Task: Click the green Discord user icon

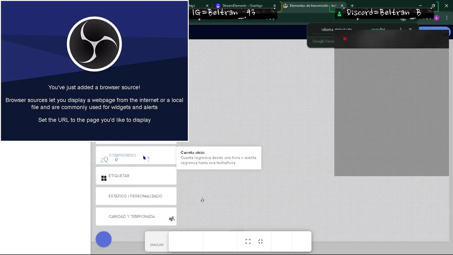Action: [x=339, y=14]
